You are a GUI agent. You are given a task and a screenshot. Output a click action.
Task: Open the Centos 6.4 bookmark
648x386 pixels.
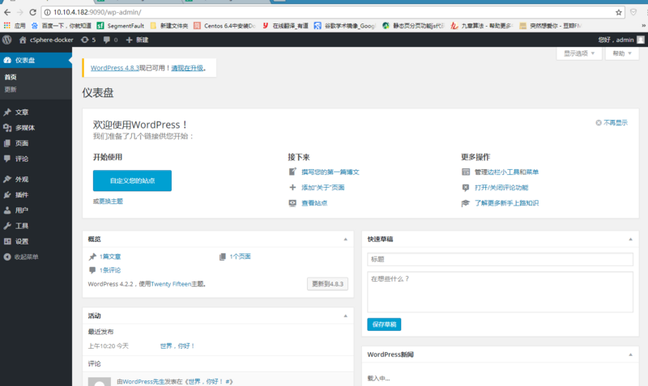pos(224,26)
